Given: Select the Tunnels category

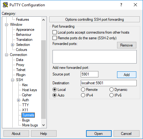Looking at the screenshot, I should (x=28, y=115).
